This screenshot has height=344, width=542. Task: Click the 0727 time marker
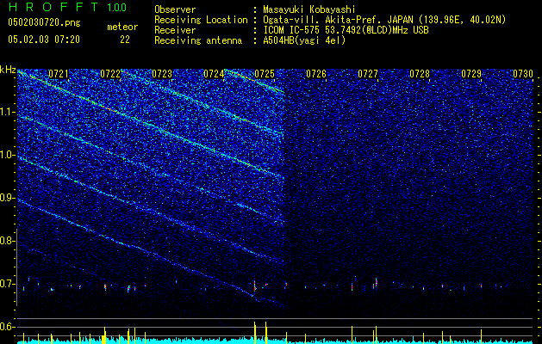(x=368, y=74)
